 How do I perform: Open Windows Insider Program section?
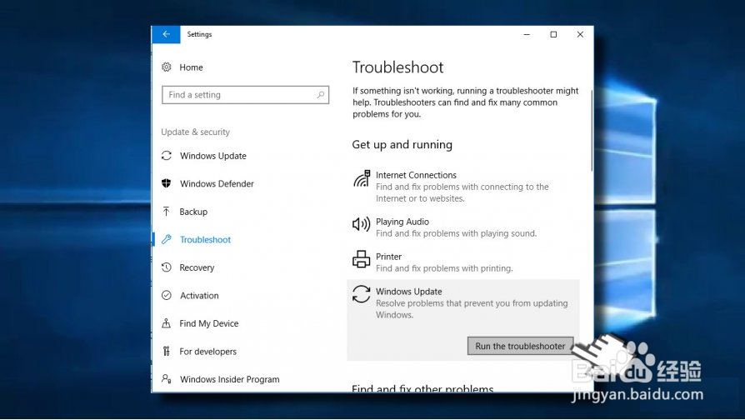point(230,379)
